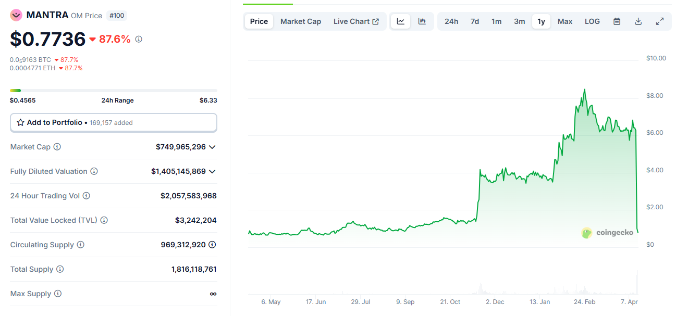
Task: Click the $0.7736 price value
Action: click(48, 39)
